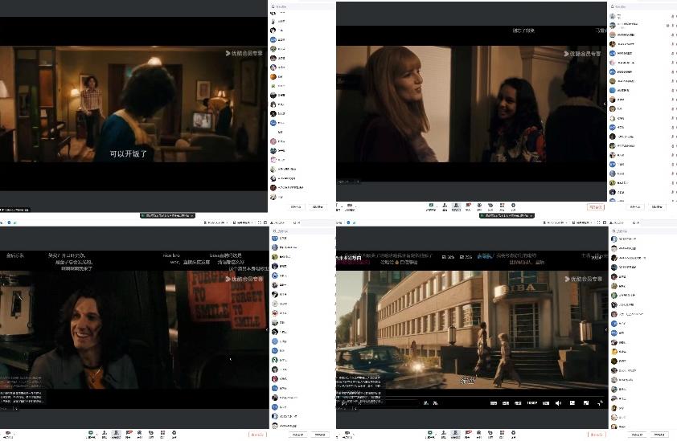Open apps grid icon in bottom-left meeting toolbar
This screenshot has height=441, width=677.
point(162,435)
